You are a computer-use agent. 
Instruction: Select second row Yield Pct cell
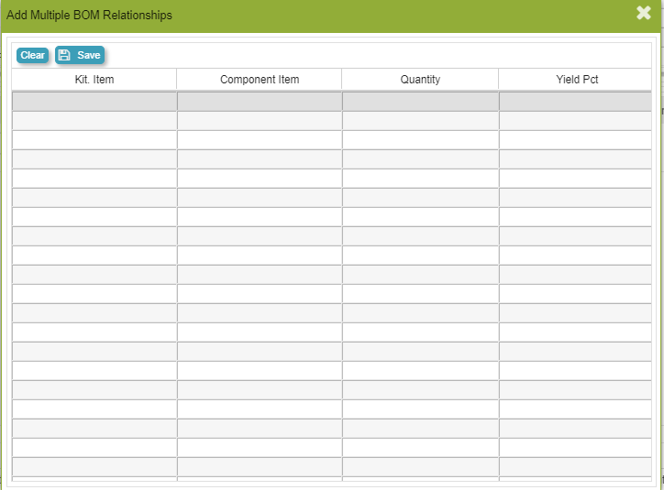[576, 121]
